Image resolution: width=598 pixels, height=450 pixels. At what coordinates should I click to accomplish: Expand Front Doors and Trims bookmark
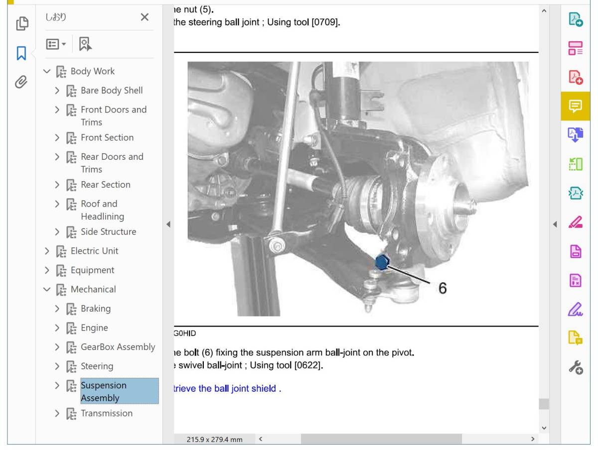coord(57,110)
